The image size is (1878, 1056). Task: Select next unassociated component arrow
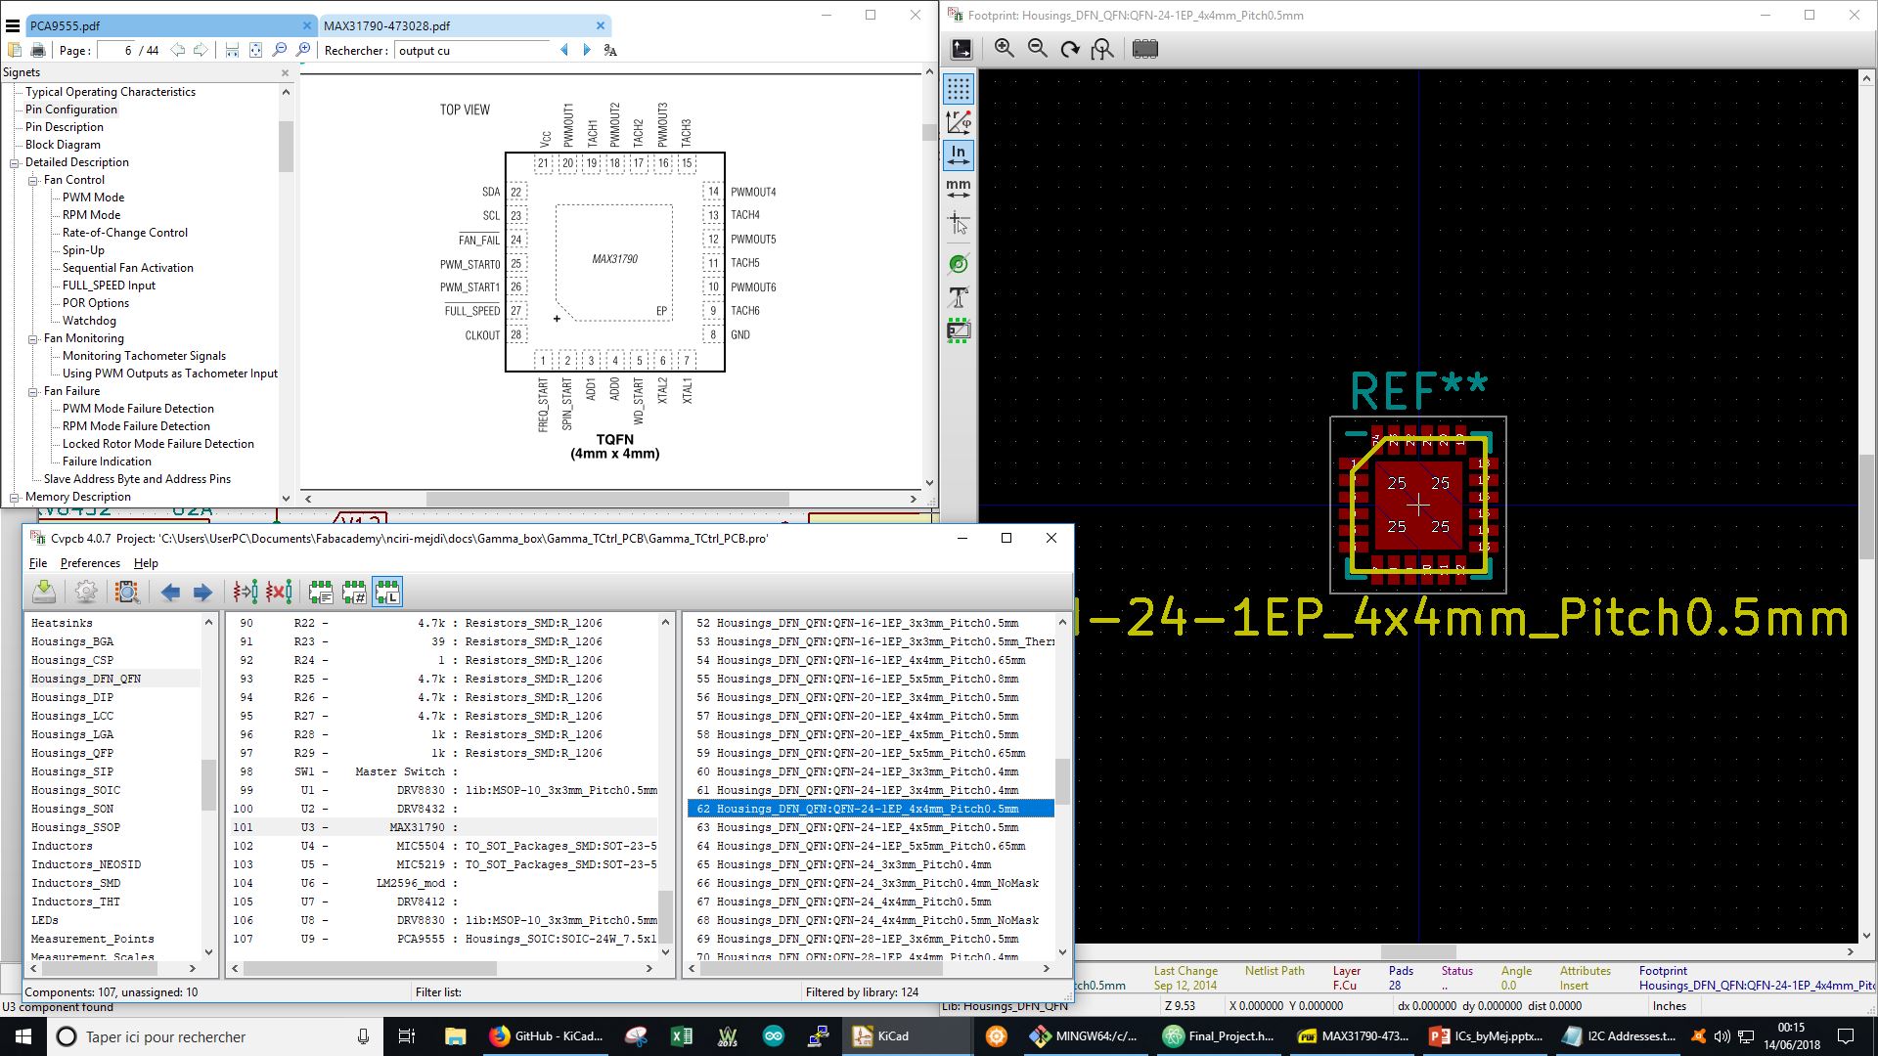pyautogui.click(x=202, y=592)
